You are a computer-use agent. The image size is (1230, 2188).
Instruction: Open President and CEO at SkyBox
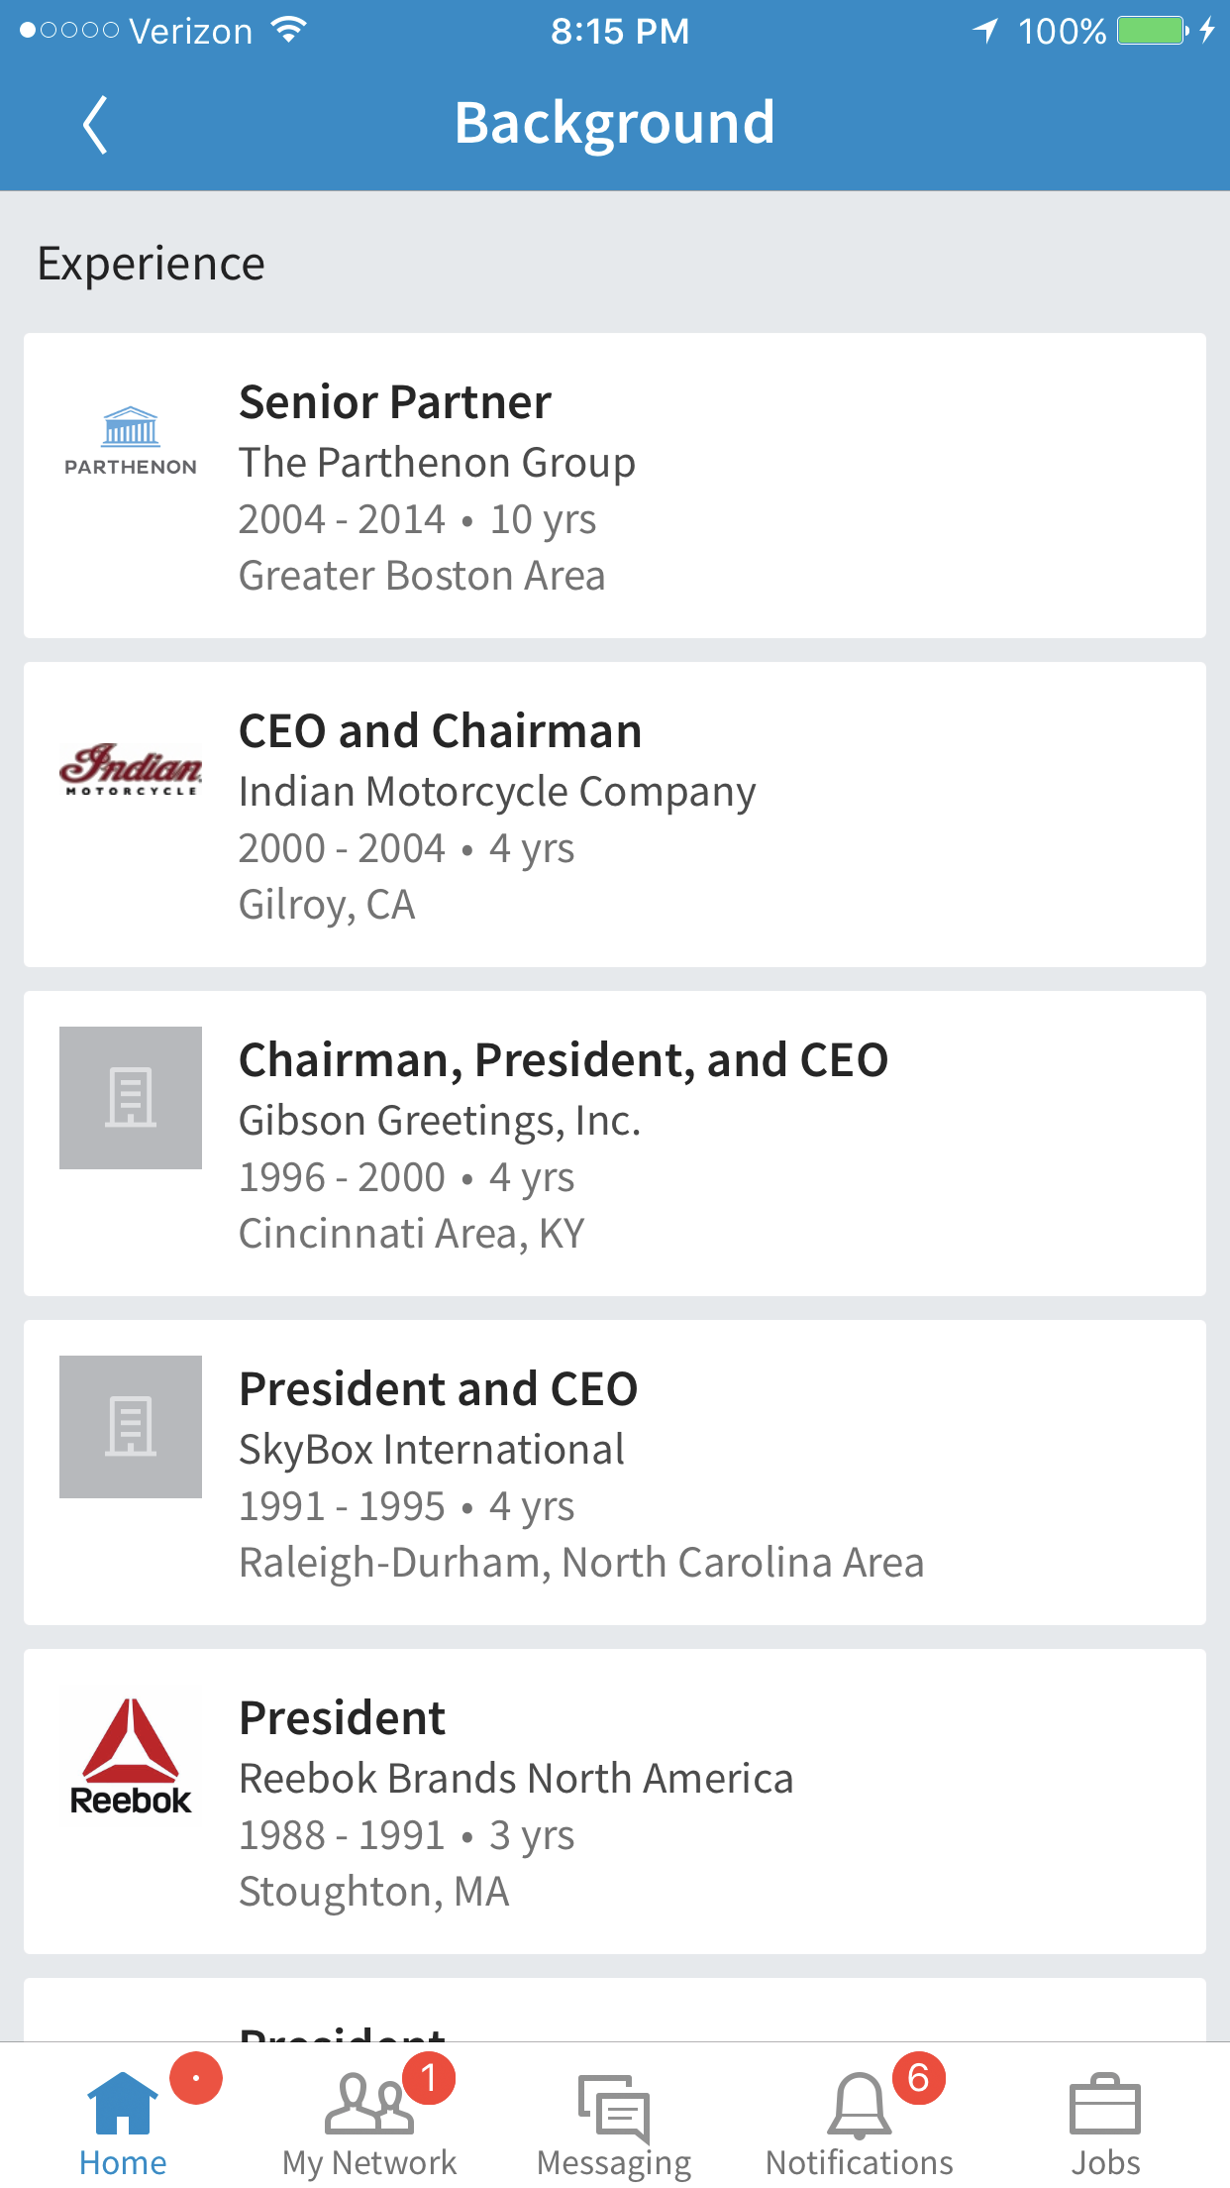click(x=439, y=1389)
